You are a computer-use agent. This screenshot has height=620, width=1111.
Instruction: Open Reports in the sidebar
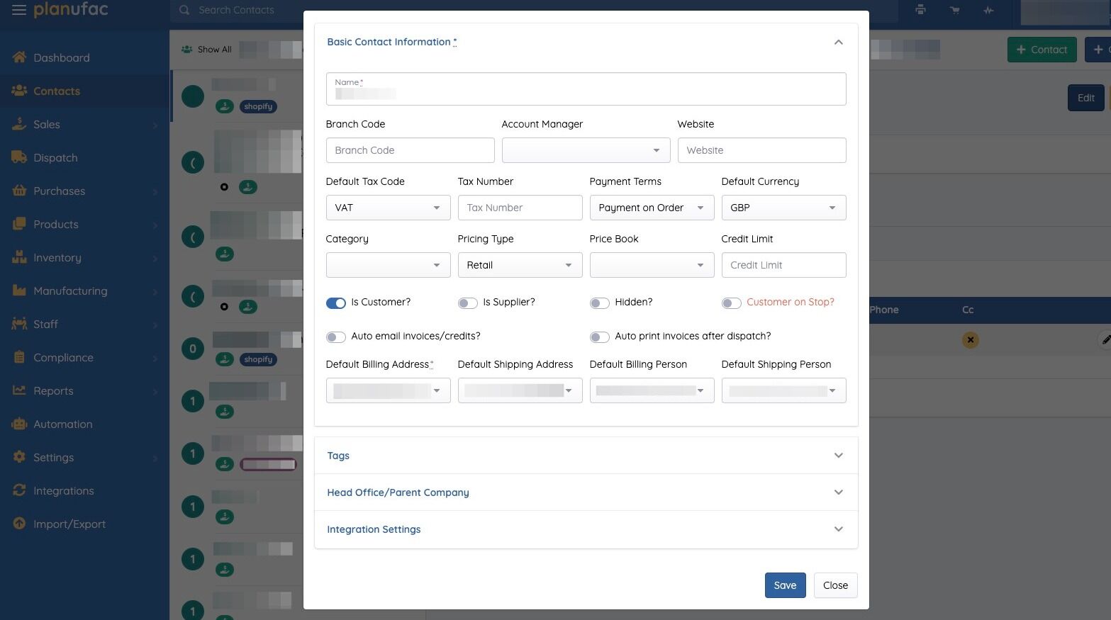point(53,390)
